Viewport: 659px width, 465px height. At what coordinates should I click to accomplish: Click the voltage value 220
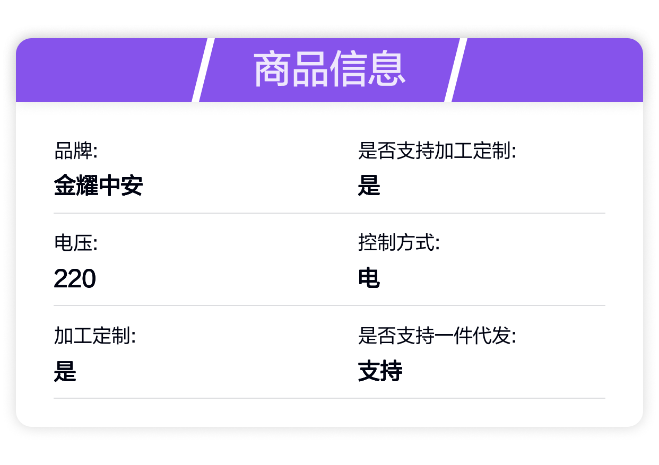pyautogui.click(x=75, y=278)
